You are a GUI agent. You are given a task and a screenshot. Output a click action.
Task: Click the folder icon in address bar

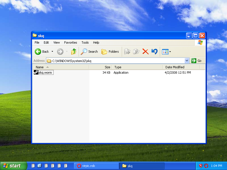click(49, 61)
